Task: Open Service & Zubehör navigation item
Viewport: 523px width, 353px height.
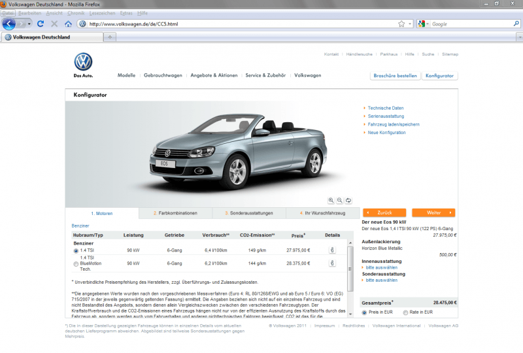Action: click(265, 75)
